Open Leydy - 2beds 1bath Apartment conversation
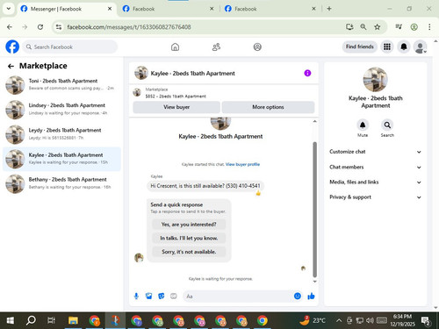The width and height of the screenshot is (439, 329). pos(61,134)
